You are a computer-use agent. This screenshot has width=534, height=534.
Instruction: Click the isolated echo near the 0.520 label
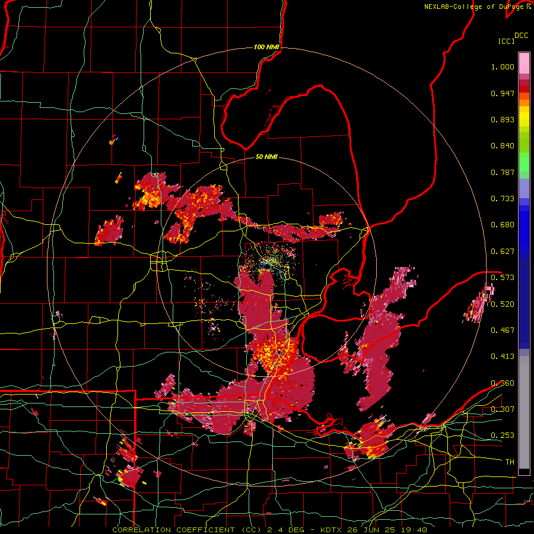click(478, 304)
